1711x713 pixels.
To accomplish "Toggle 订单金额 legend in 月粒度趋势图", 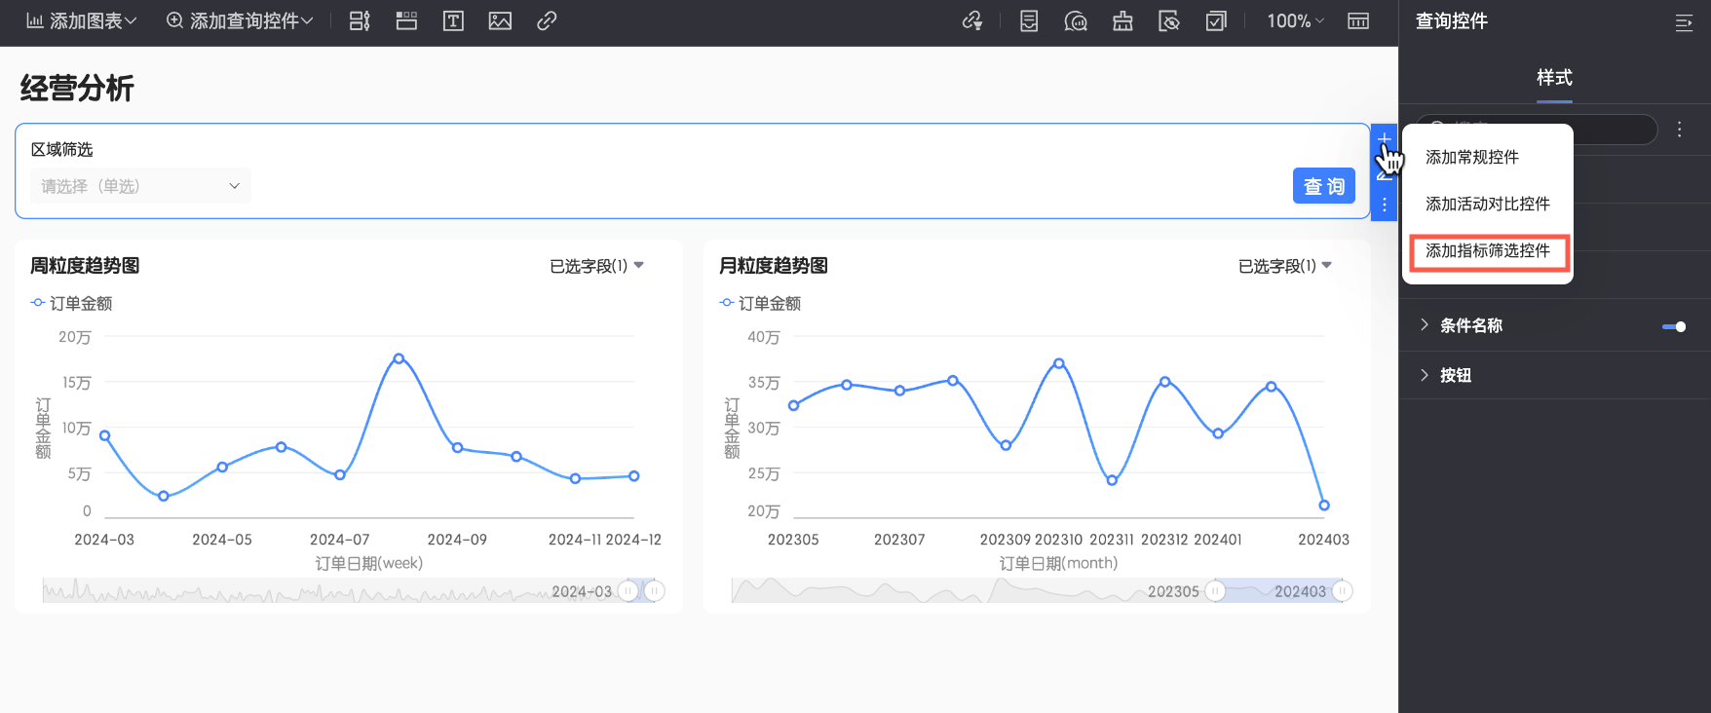I will 761,303.
